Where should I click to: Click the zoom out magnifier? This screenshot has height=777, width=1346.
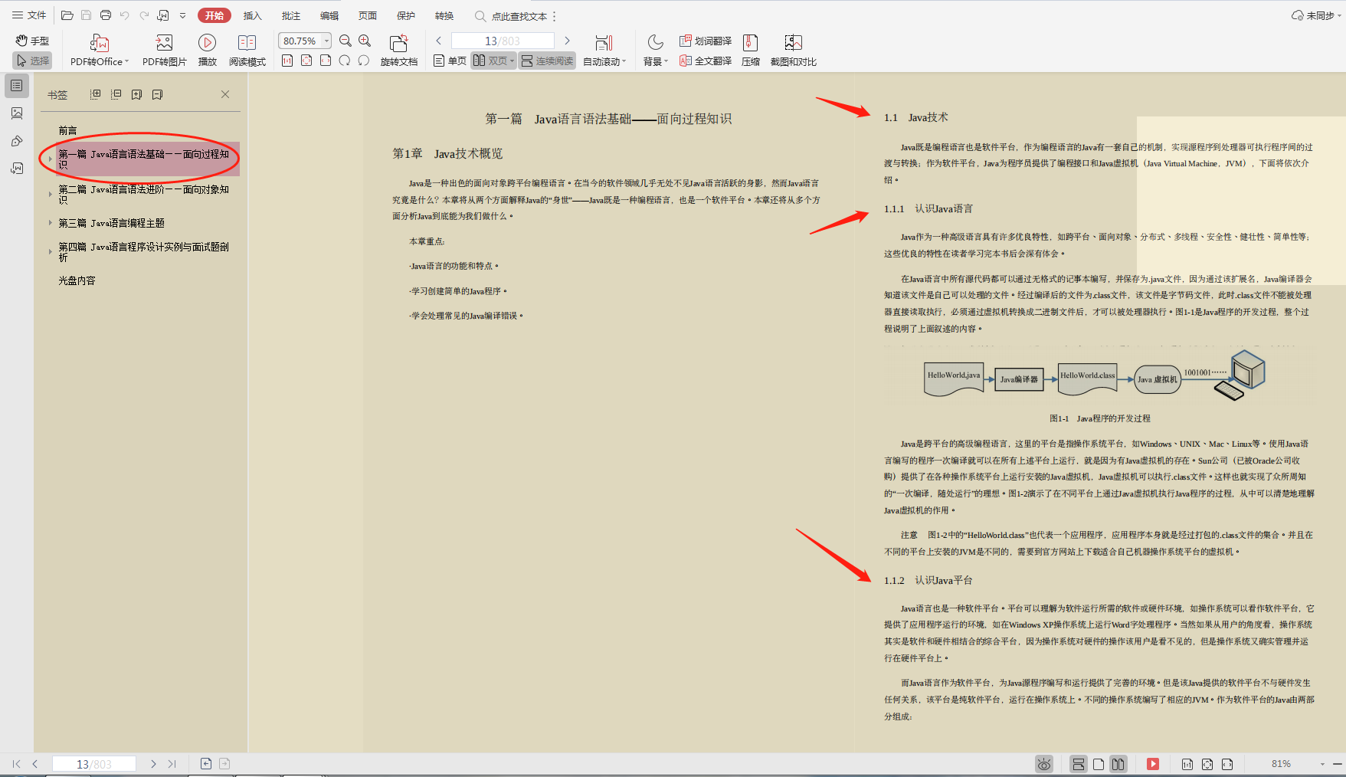point(346,41)
